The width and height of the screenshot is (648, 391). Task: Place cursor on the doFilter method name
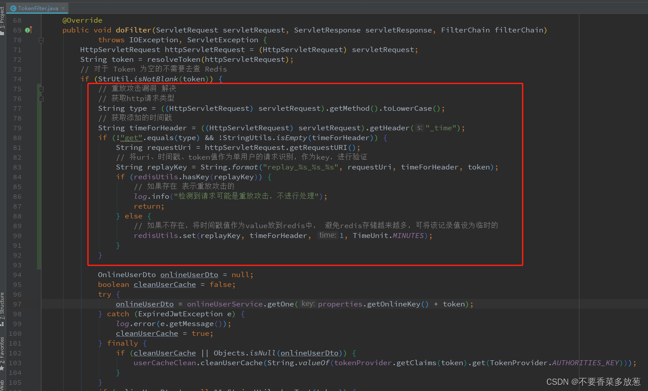(x=134, y=30)
